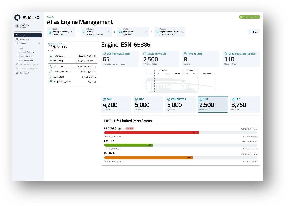Click the Data Model icon in sidebar
The width and height of the screenshot is (288, 206).
[x=17, y=73]
